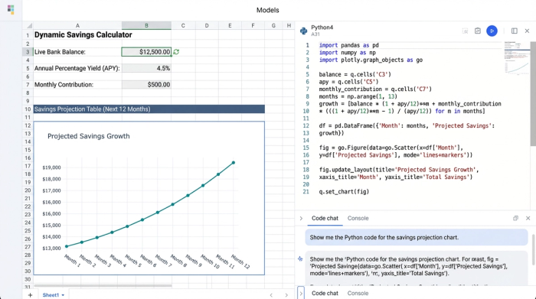Select the $500.00 monthly contribution cell
The image size is (536, 299).
[x=146, y=85]
